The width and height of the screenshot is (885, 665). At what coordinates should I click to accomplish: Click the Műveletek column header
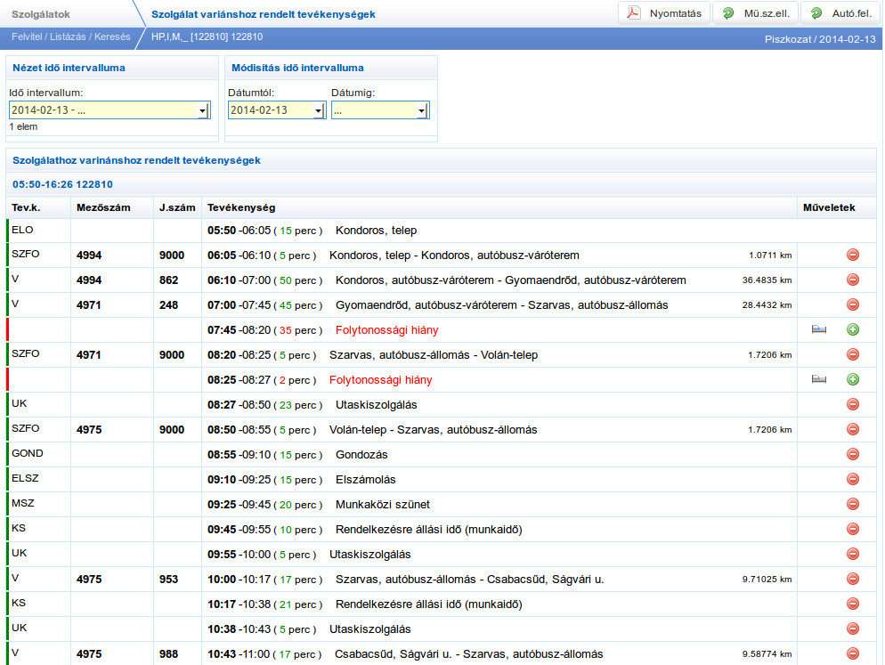click(829, 207)
